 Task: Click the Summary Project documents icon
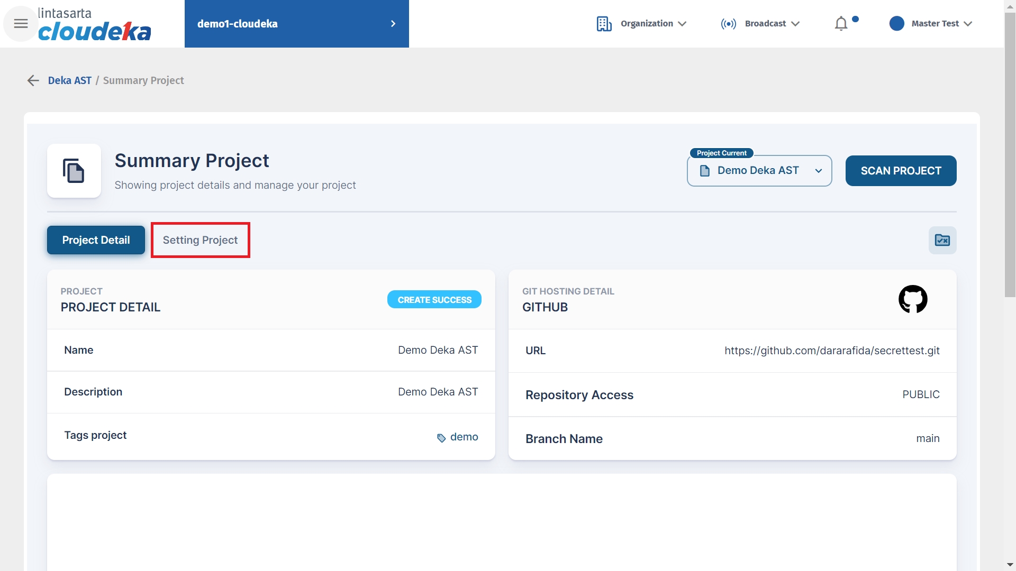(x=74, y=171)
